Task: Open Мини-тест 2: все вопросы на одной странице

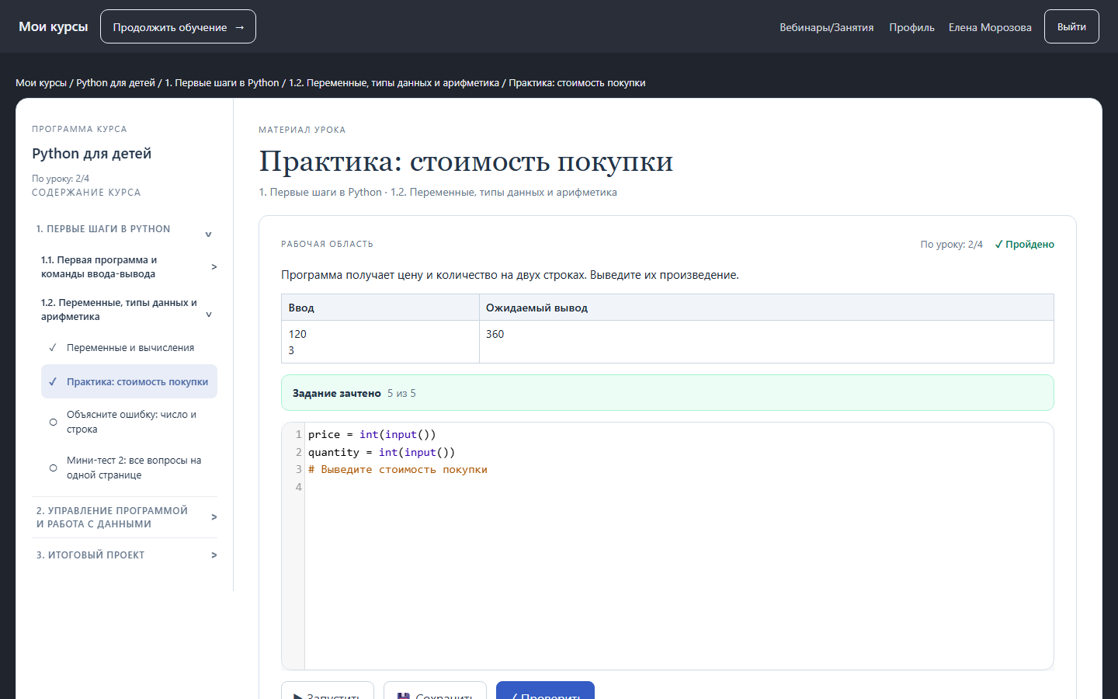Action: click(134, 468)
